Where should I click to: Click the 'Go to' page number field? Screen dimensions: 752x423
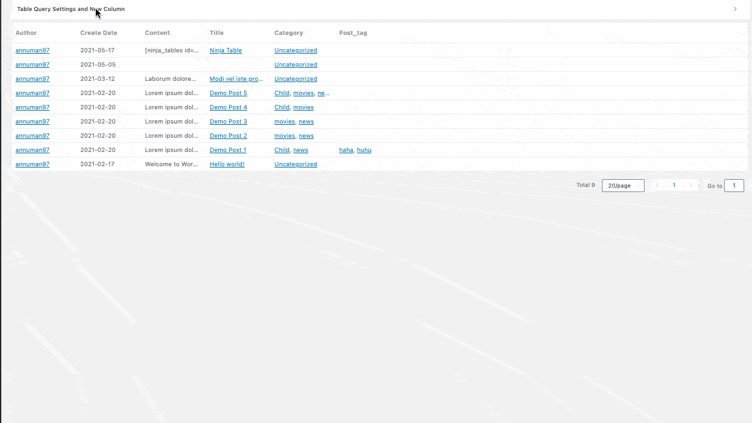[734, 186]
